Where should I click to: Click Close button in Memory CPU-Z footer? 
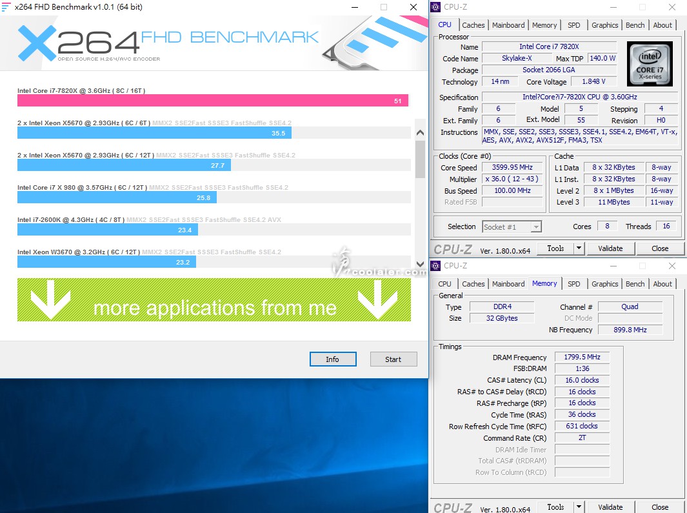click(660, 507)
